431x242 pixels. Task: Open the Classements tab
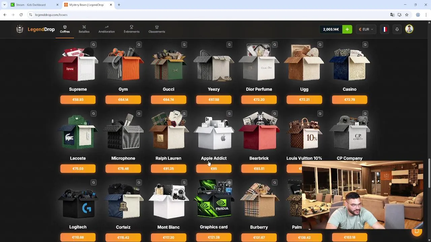coord(157,29)
